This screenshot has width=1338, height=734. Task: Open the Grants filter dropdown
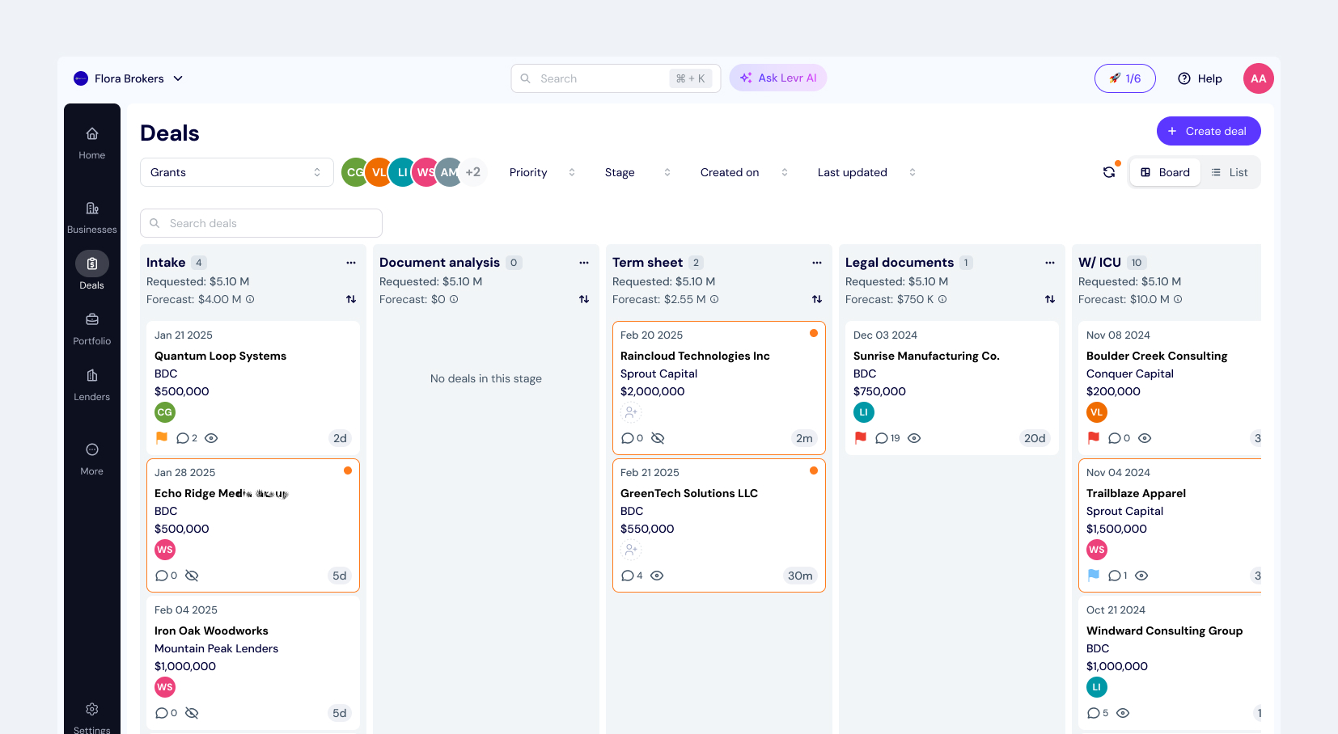(x=236, y=171)
